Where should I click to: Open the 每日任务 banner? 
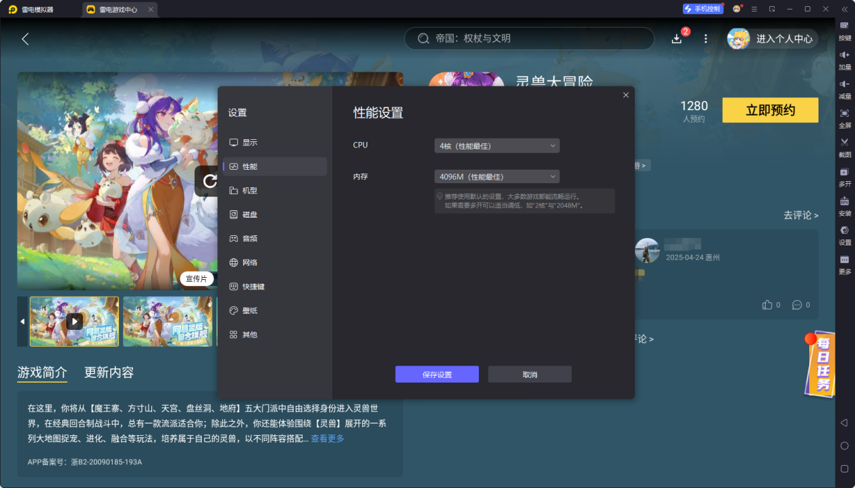[820, 364]
